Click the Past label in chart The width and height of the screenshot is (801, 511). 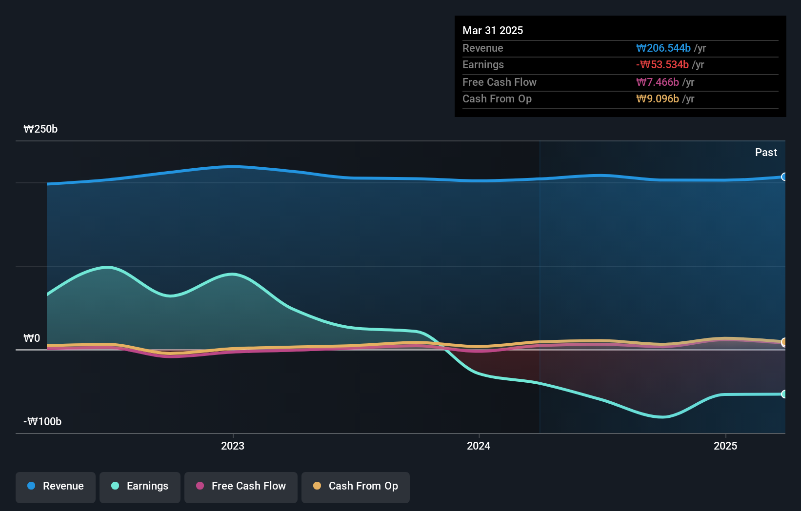(766, 152)
